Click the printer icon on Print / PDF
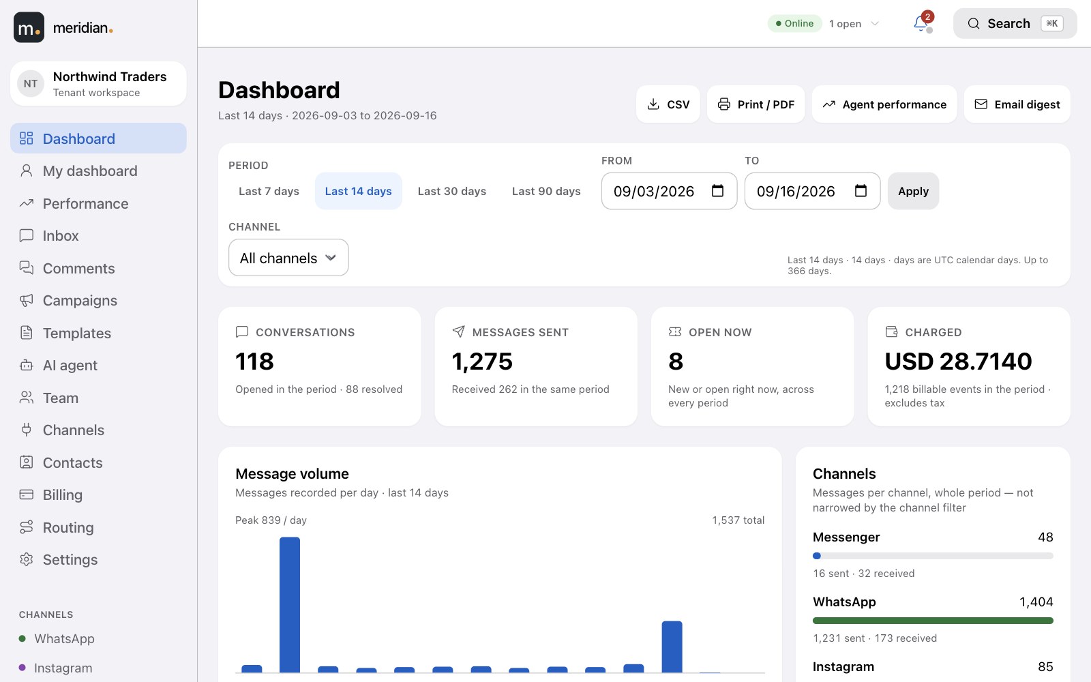The height and width of the screenshot is (682, 1091). click(724, 104)
